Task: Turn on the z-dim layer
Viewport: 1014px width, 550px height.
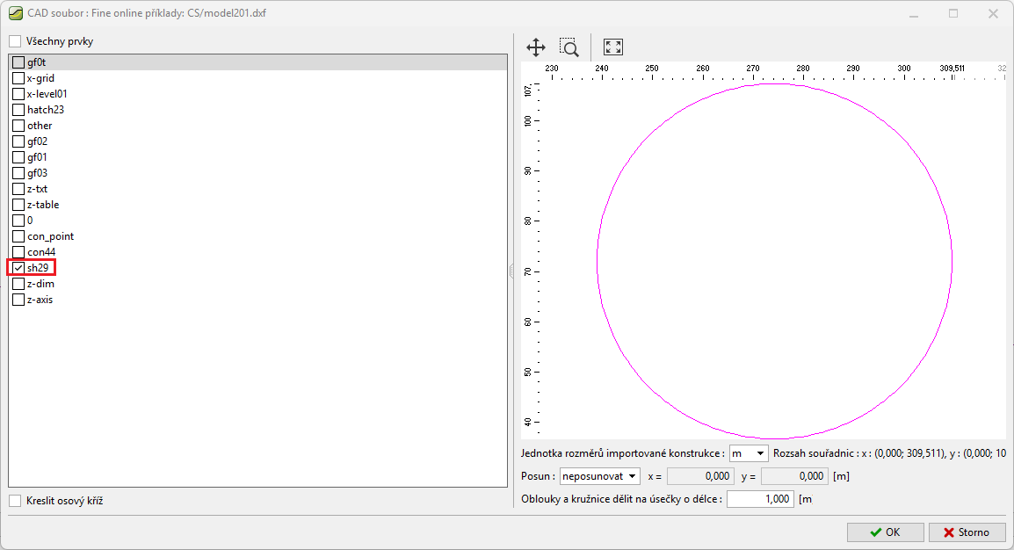Action: [x=18, y=284]
